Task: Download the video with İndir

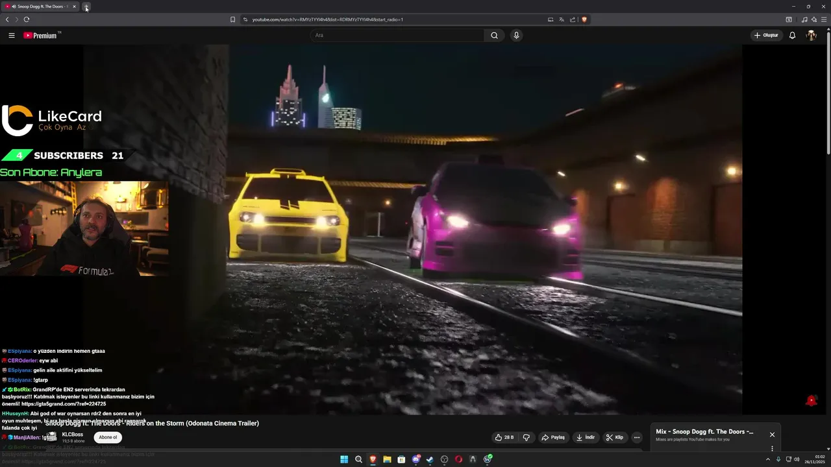Action: (x=585, y=437)
